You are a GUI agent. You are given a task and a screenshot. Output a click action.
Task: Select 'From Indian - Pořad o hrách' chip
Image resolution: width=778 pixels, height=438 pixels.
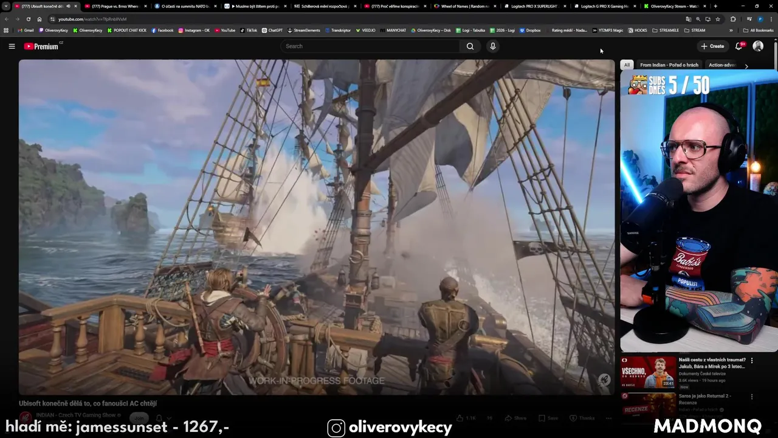click(x=669, y=65)
